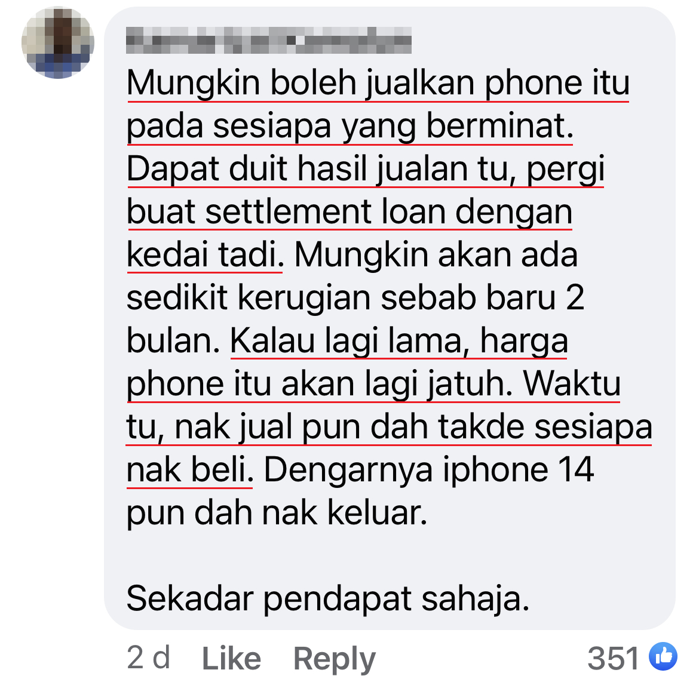Click the line 'pada sesiapa yang berminat.'
Viewport: 699px width, 682px height.
point(350,127)
